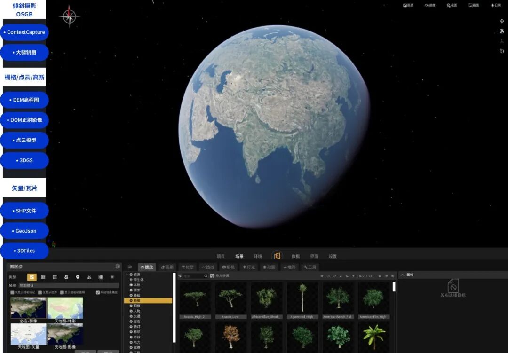Screen dimensions: 508x353
Task: Open the 环境 menu in bottom bar
Action: [258, 256]
